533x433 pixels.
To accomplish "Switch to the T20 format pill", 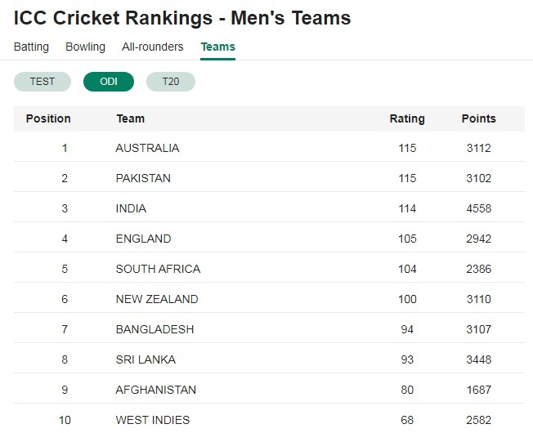I will (171, 82).
